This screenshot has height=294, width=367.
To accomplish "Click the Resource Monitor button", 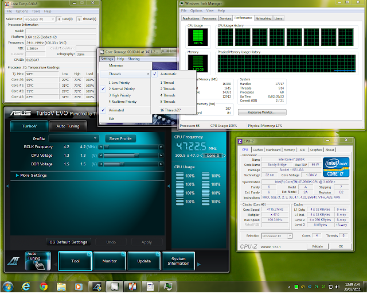I will (261, 113).
